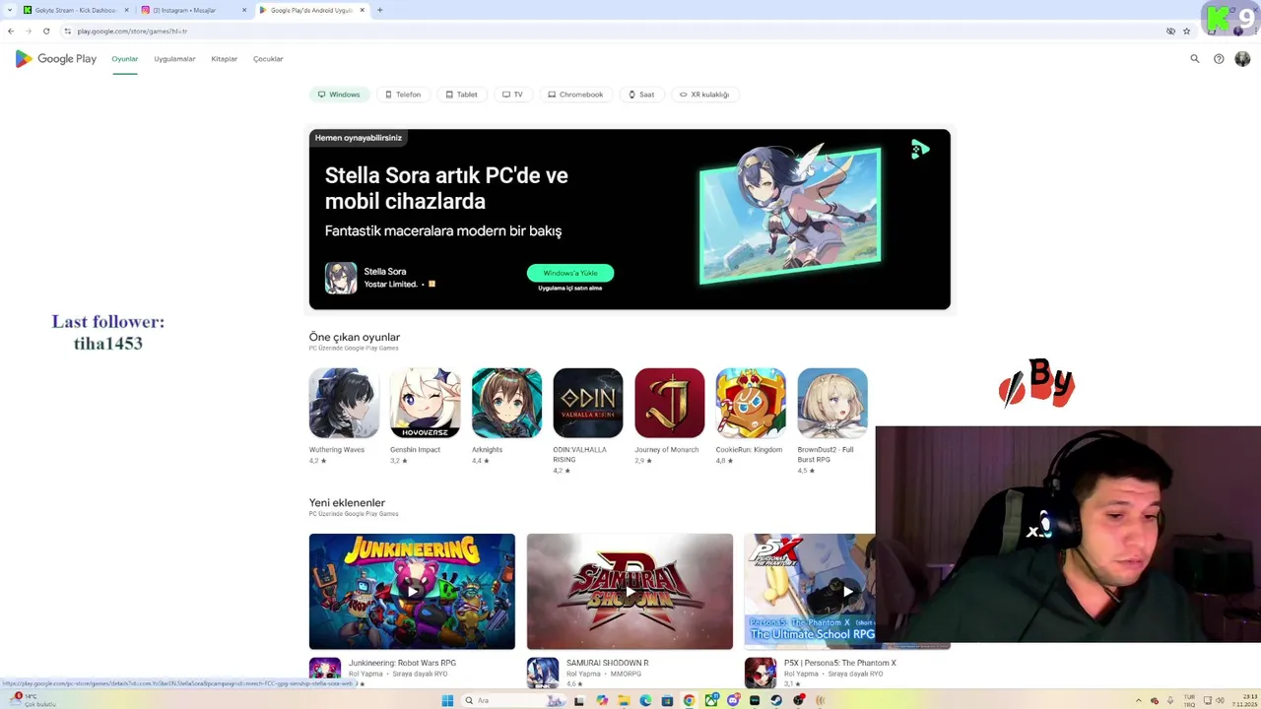Open the Wuthering Waves game icon
Screen dimensions: 1261x709
344,403
